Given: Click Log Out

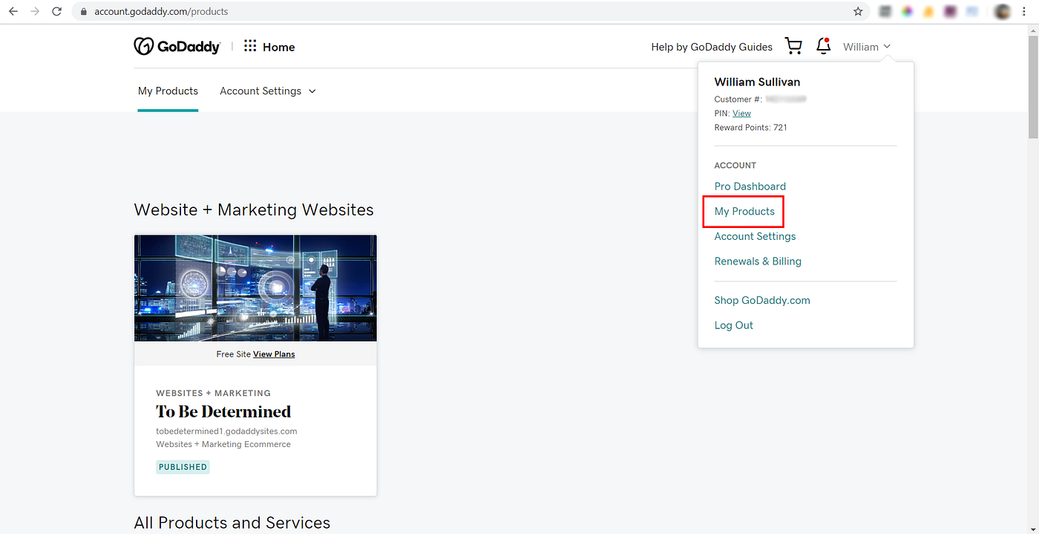Looking at the screenshot, I should point(733,325).
